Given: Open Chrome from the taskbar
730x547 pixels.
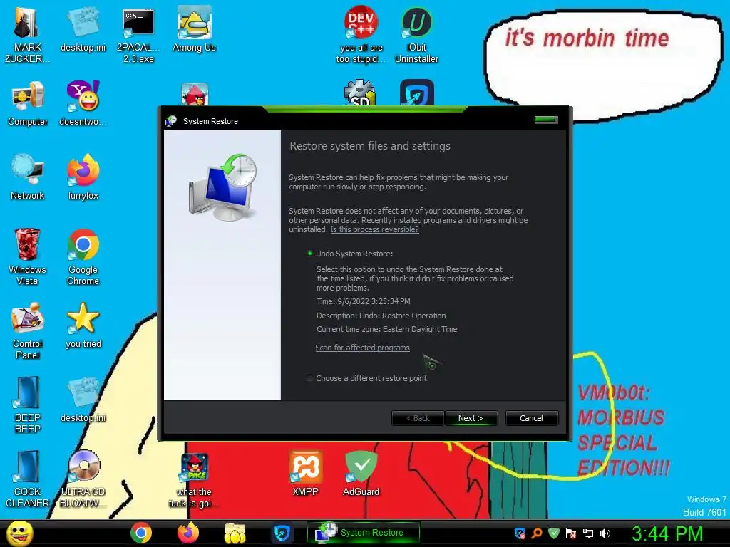Looking at the screenshot, I should coord(140,533).
